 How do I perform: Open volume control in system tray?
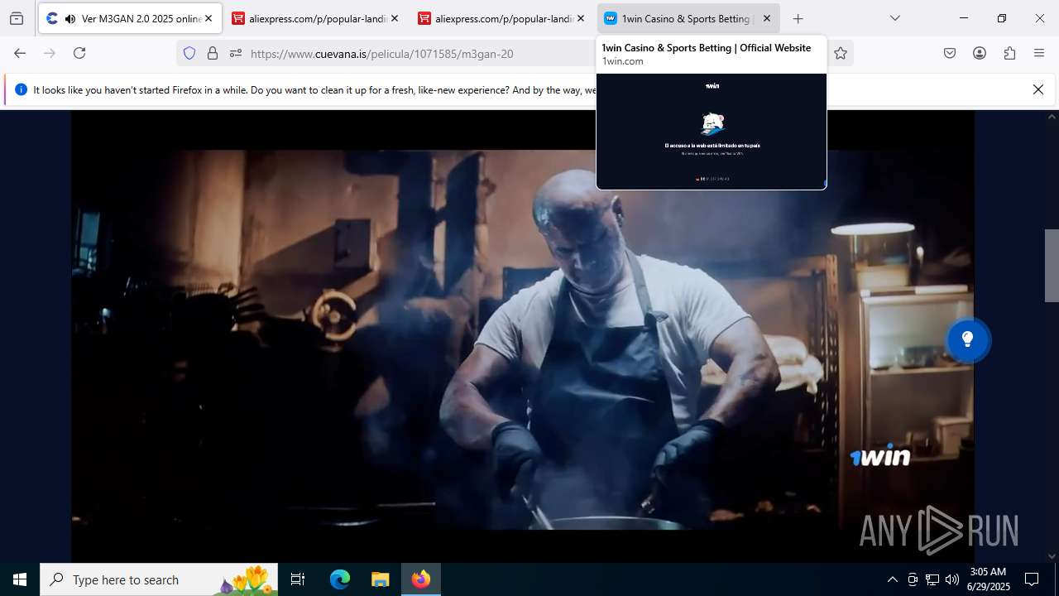[952, 579]
